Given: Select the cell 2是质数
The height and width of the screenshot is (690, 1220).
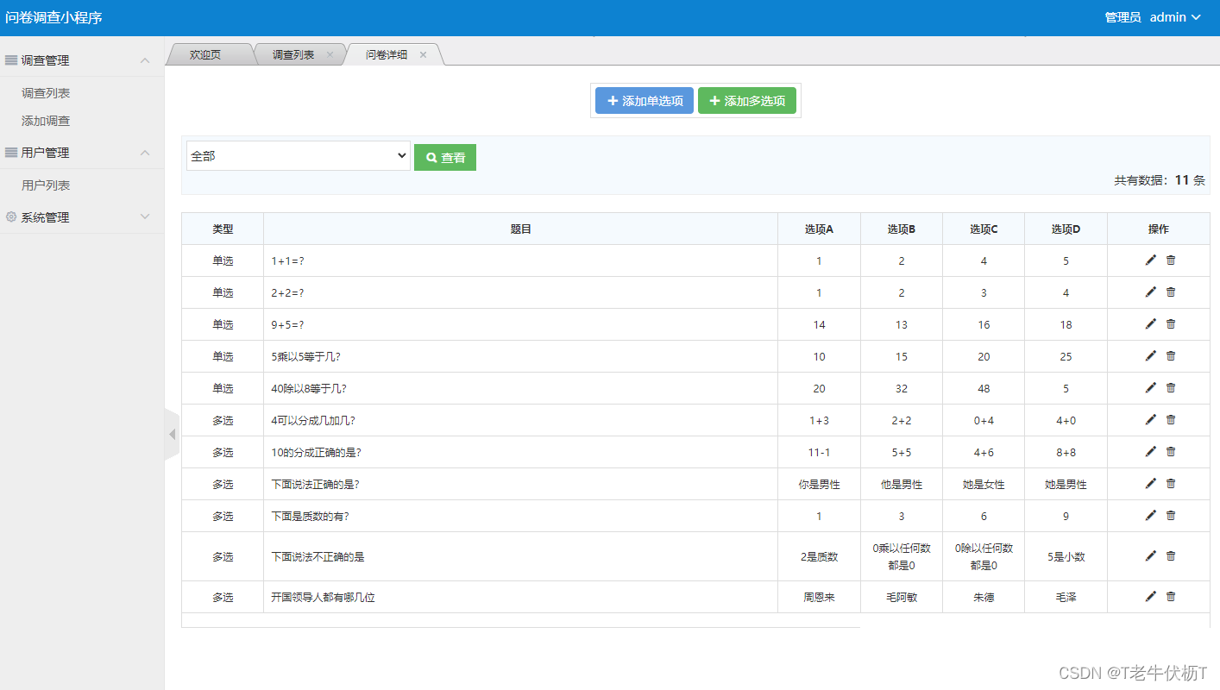Looking at the screenshot, I should (x=819, y=556).
